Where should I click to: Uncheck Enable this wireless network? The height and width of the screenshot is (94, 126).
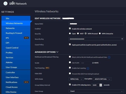(70, 28)
